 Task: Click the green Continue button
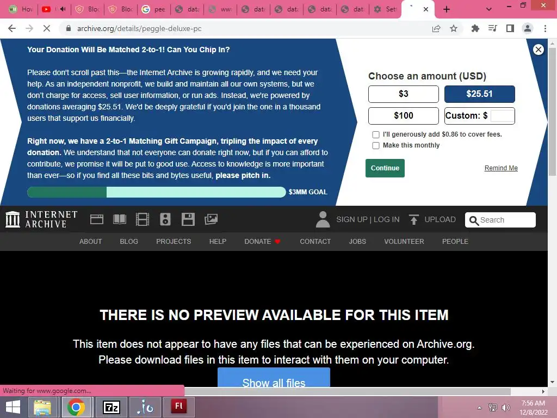(x=385, y=168)
